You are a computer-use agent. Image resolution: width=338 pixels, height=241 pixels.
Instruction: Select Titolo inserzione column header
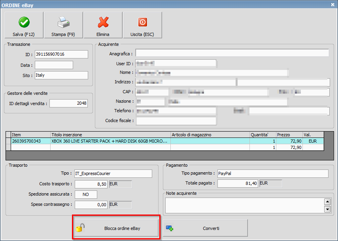pos(110,135)
